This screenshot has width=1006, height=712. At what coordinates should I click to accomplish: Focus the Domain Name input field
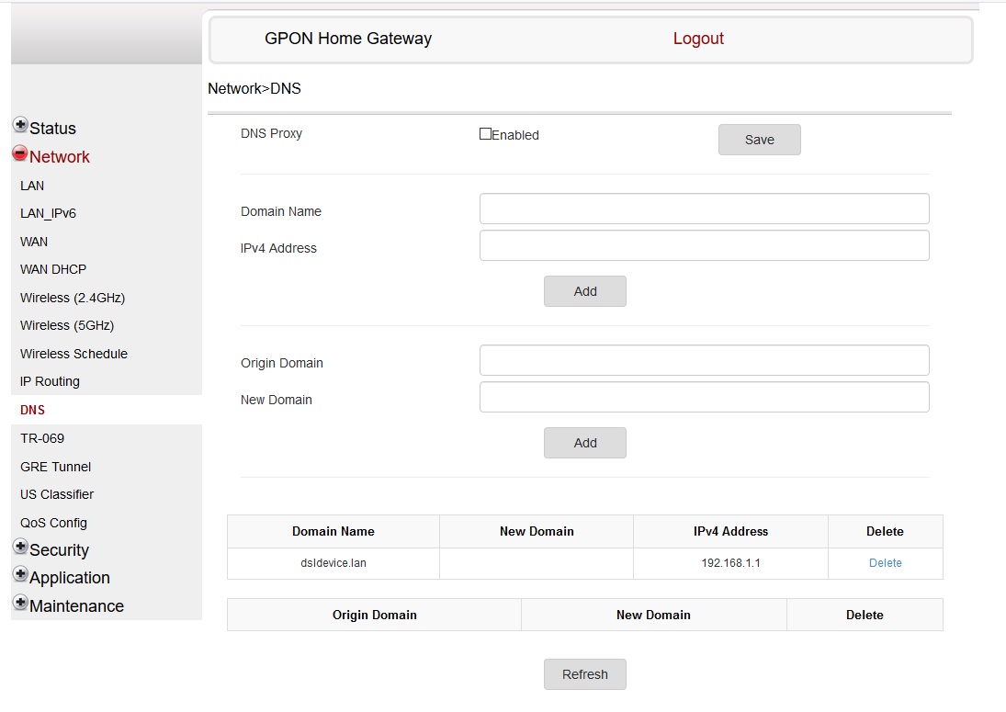[x=704, y=209]
